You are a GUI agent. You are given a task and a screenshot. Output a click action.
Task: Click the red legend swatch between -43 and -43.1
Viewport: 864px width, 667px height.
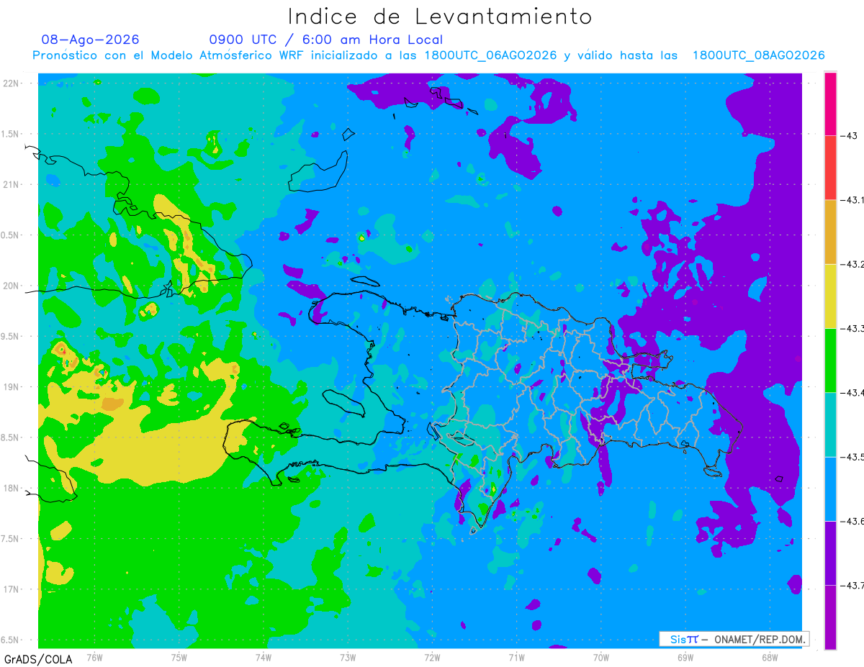[x=830, y=168]
